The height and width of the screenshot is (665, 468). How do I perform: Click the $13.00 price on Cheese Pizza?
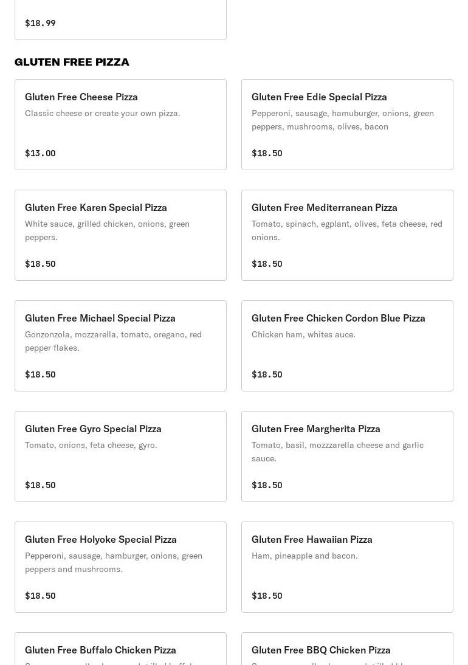coord(40,153)
